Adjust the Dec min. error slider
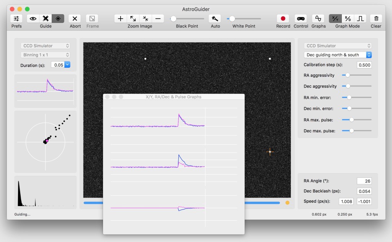392x242 pixels. (x=356, y=109)
